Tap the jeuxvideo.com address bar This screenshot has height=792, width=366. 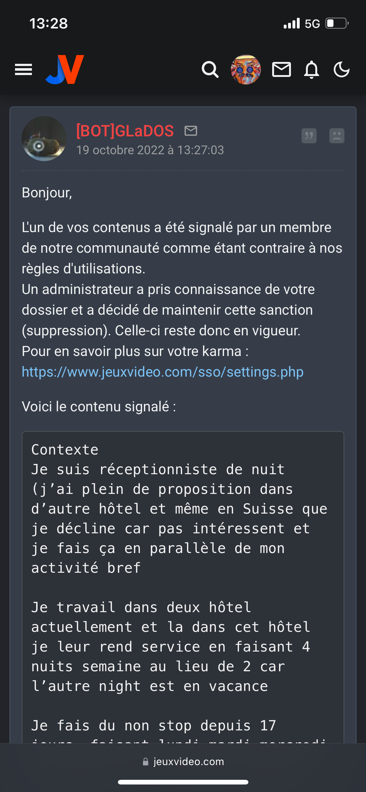click(183, 762)
